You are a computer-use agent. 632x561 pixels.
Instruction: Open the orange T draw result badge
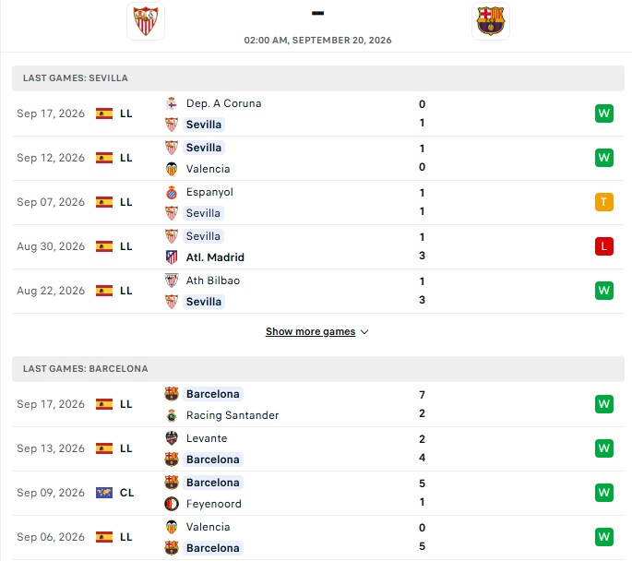coord(603,202)
